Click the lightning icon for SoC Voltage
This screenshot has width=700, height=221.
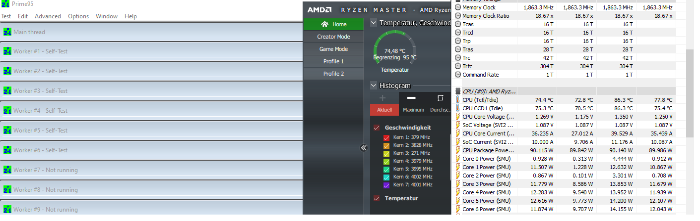pyautogui.click(x=458, y=125)
